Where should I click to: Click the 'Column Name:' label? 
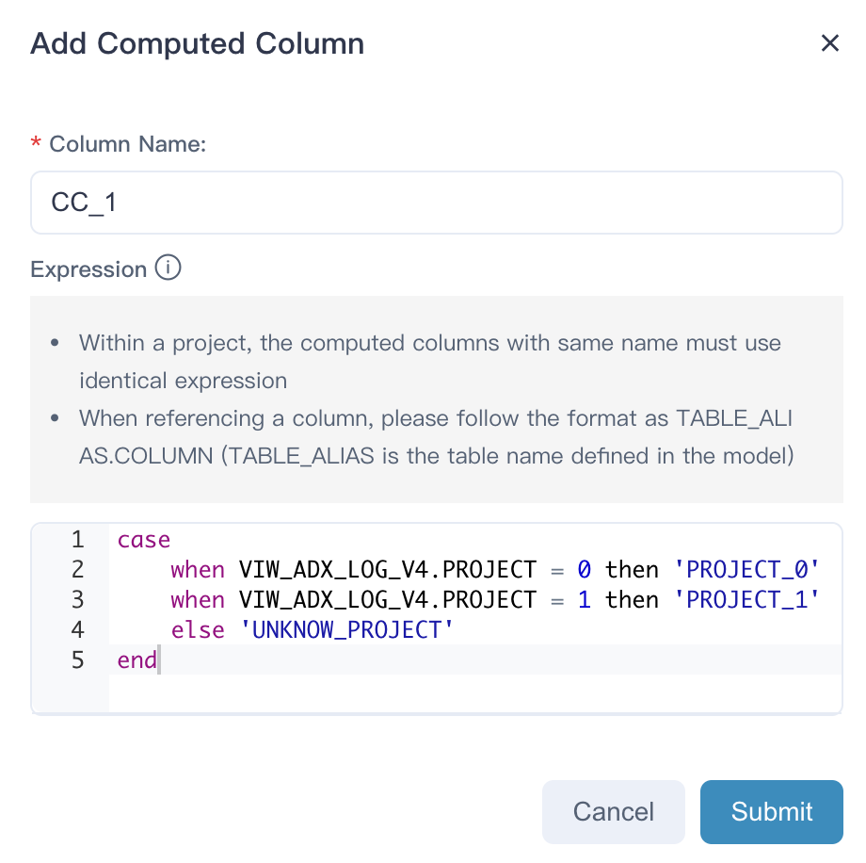[x=127, y=144]
